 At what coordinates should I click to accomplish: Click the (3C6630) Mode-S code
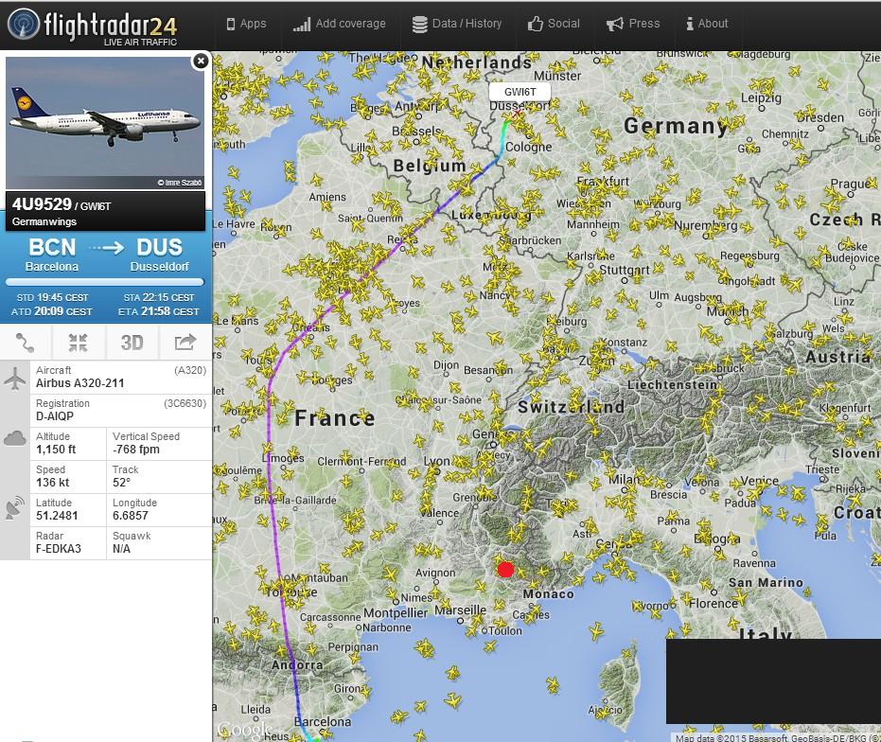pyautogui.click(x=185, y=403)
